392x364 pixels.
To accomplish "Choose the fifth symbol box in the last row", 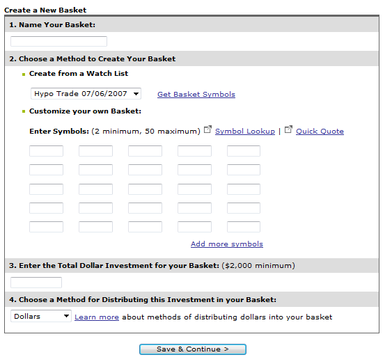I will click(x=244, y=227).
